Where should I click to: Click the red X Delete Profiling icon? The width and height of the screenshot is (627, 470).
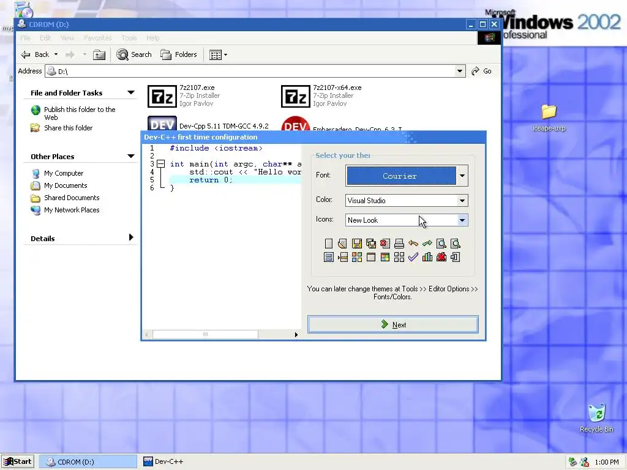[x=441, y=258]
